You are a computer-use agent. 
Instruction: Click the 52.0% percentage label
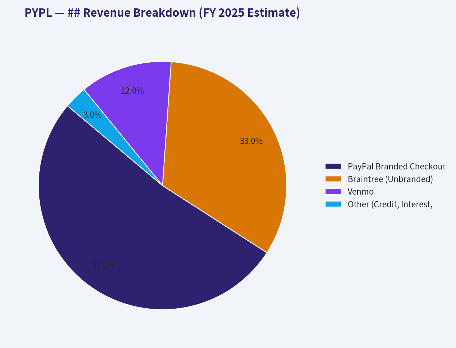(x=104, y=265)
